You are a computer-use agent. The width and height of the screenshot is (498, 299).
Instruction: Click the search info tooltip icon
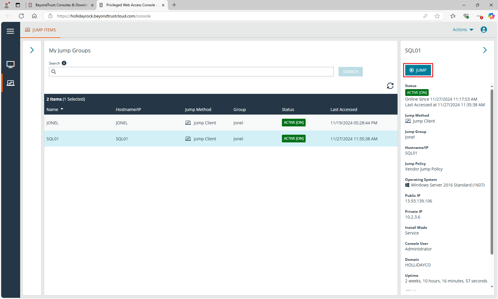click(x=64, y=63)
